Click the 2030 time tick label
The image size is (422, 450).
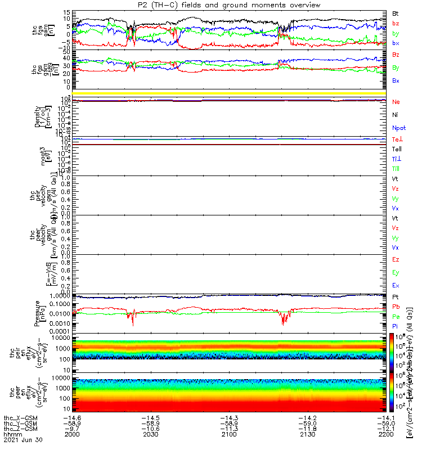151,434
